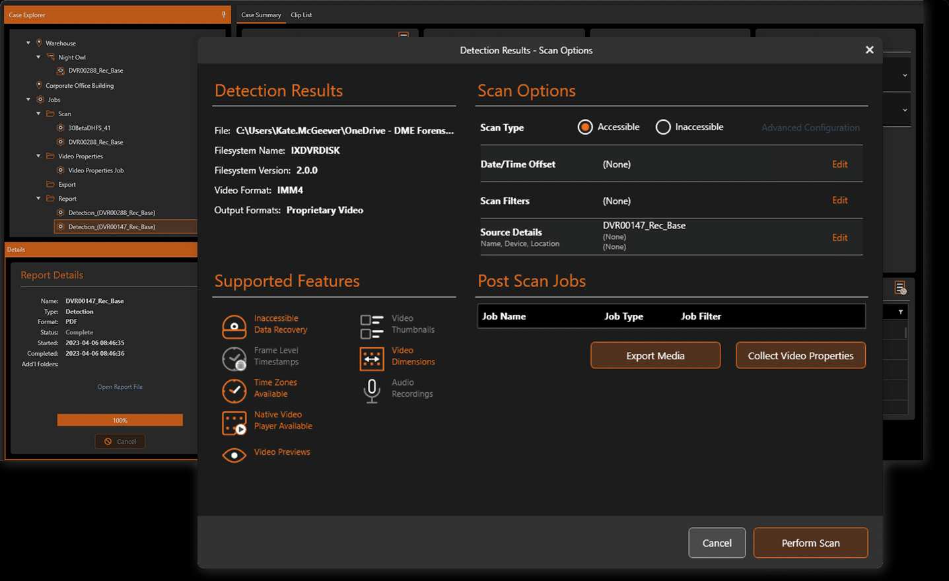
Task: Click the list settings icon behind the dialog
Action: (x=901, y=288)
